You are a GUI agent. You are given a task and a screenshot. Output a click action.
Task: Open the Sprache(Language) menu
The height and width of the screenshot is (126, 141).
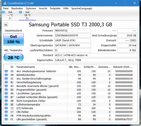click(x=82, y=8)
